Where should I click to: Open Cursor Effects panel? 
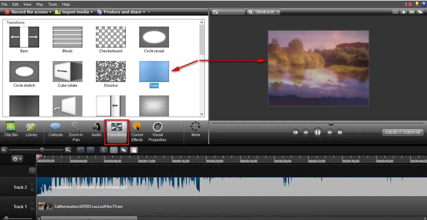tap(137, 132)
